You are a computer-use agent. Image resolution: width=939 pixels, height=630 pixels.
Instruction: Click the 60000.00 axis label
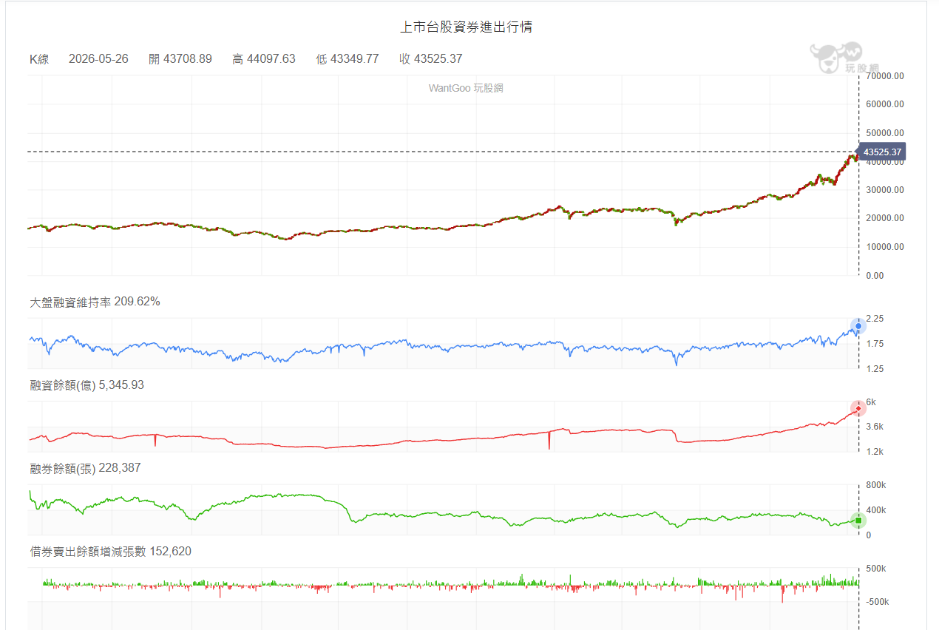[884, 104]
